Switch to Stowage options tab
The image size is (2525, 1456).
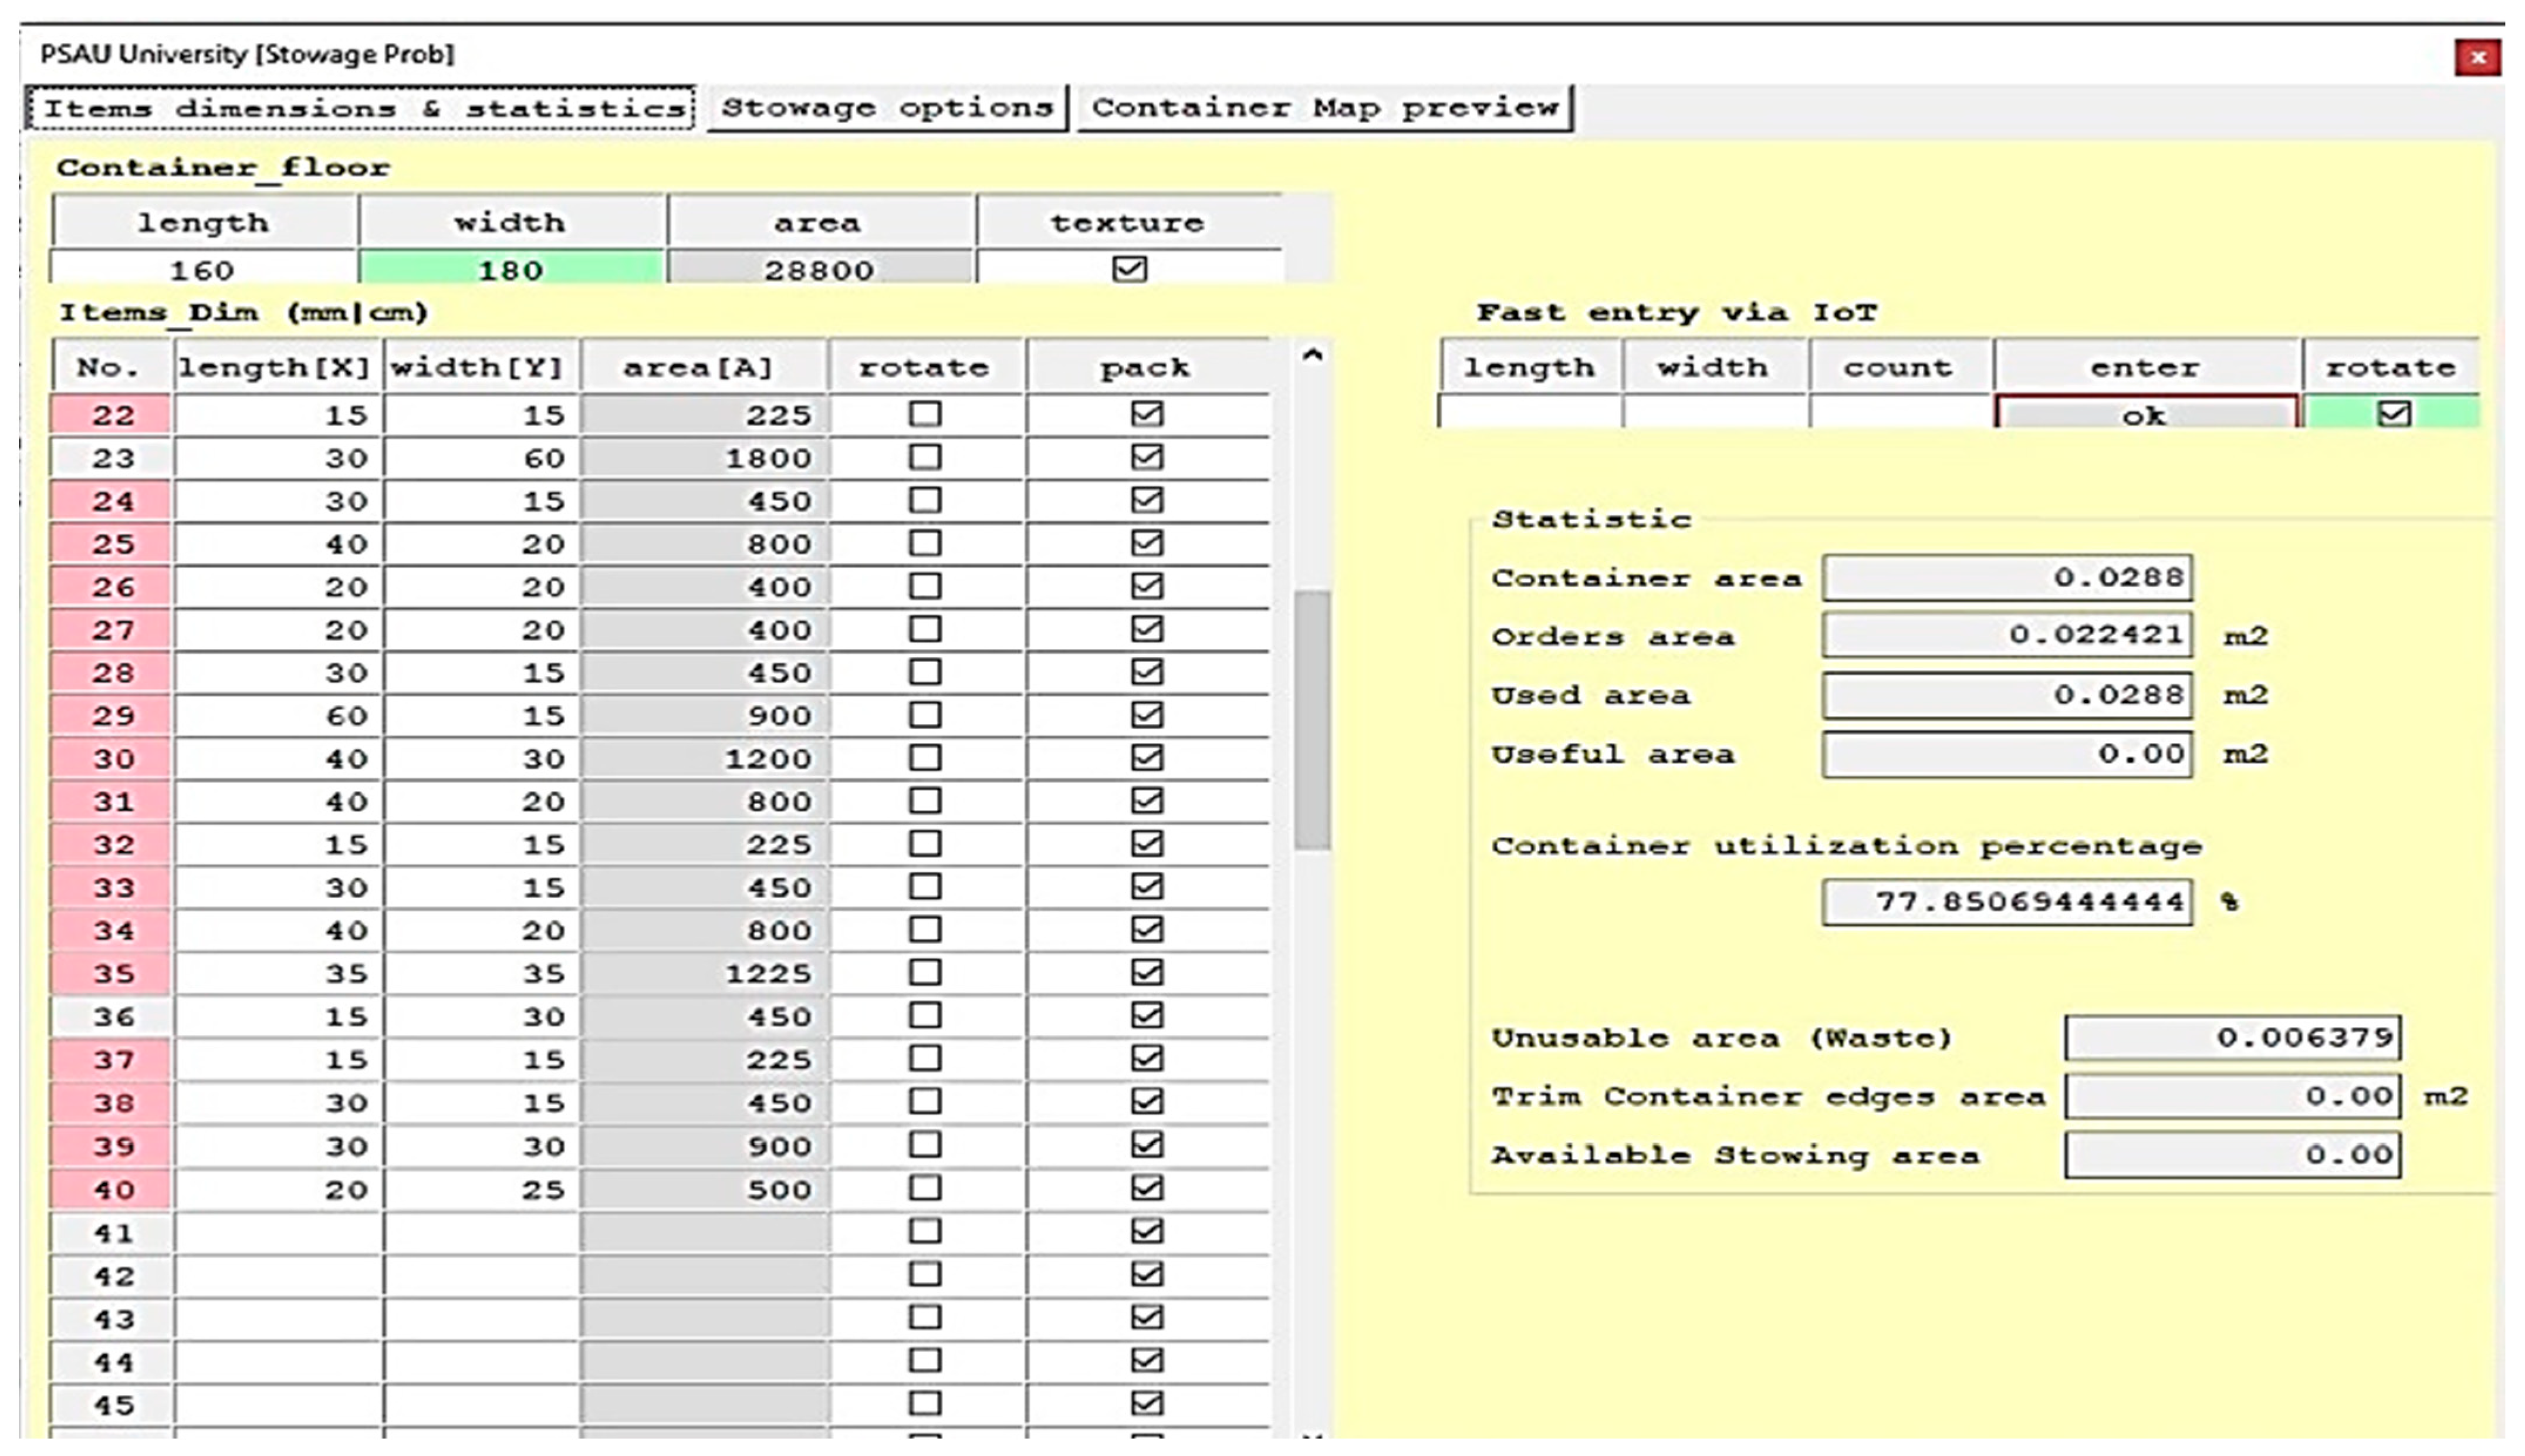tap(887, 108)
